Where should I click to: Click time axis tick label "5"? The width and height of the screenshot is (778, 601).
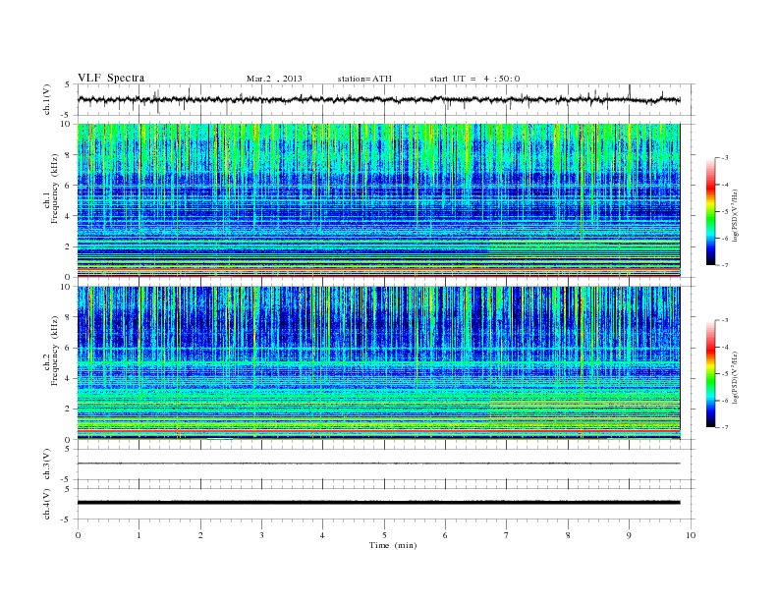coord(384,535)
